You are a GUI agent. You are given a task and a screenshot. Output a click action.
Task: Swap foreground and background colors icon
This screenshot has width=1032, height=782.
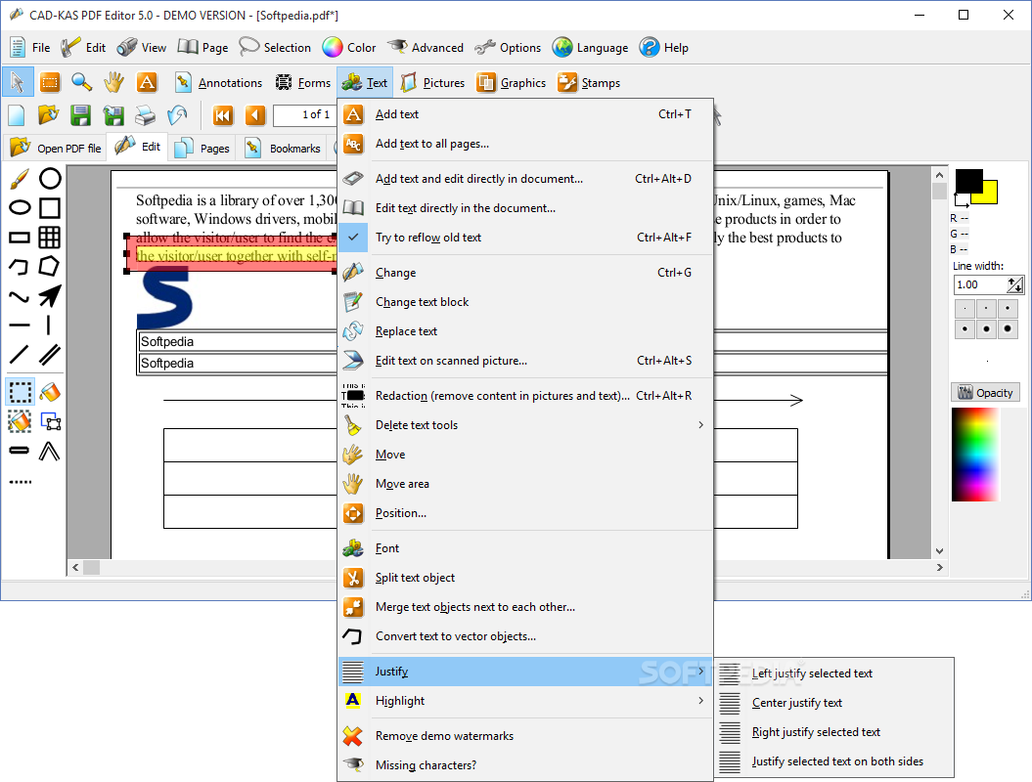pyautogui.click(x=961, y=199)
